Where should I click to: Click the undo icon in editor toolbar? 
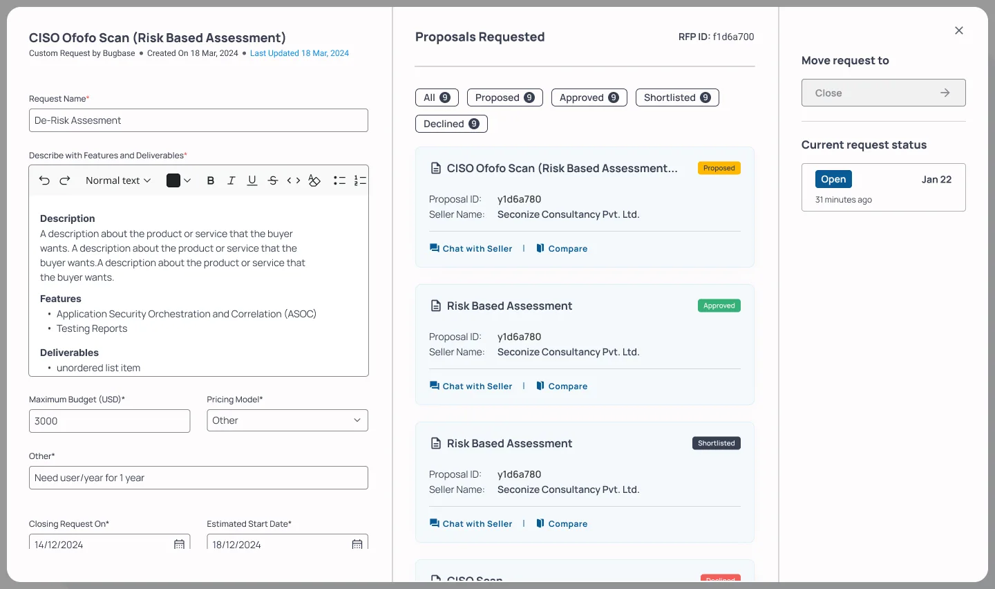[44, 180]
